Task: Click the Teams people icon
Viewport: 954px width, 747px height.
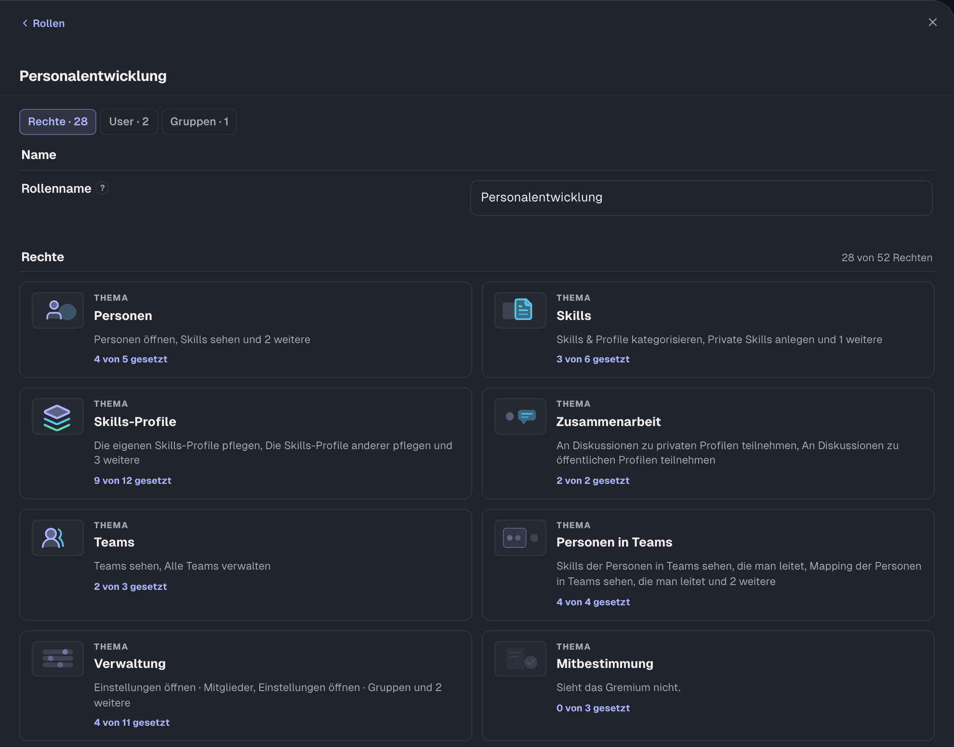Action: (58, 538)
